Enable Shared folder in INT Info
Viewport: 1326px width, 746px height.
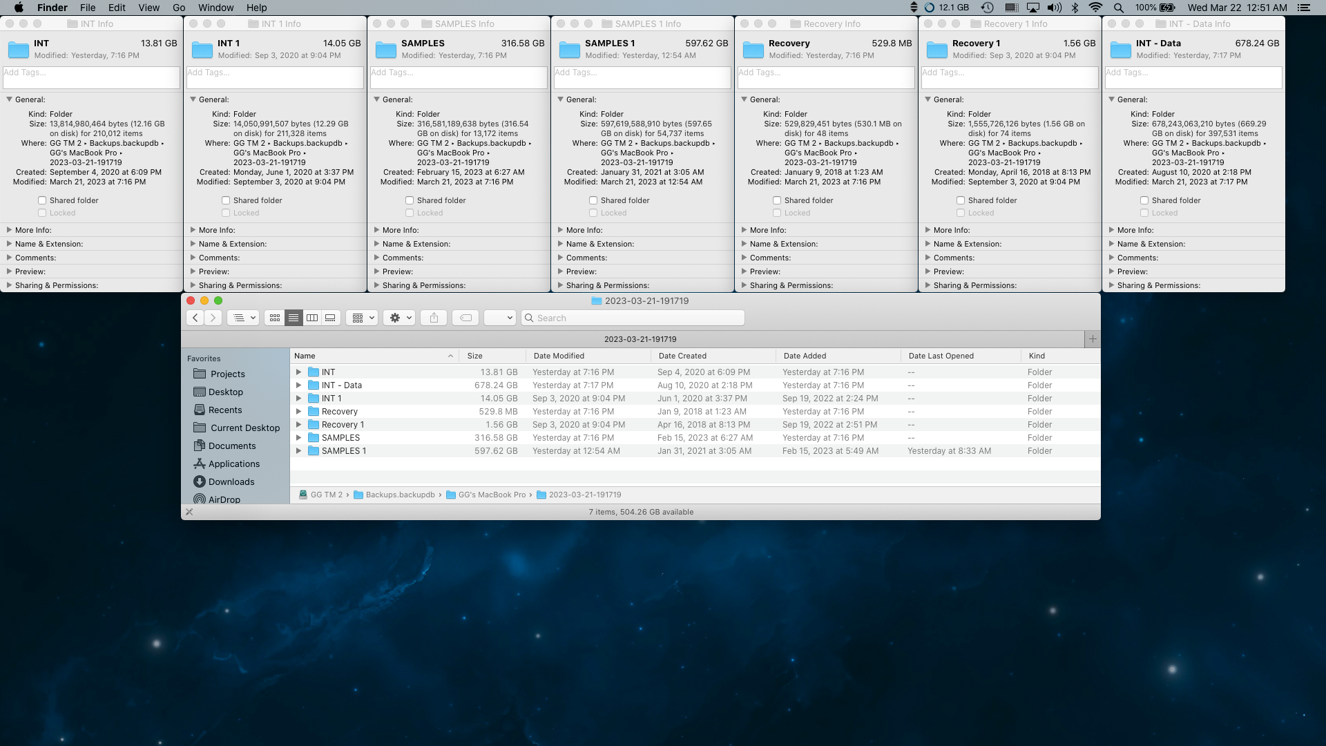coord(42,200)
